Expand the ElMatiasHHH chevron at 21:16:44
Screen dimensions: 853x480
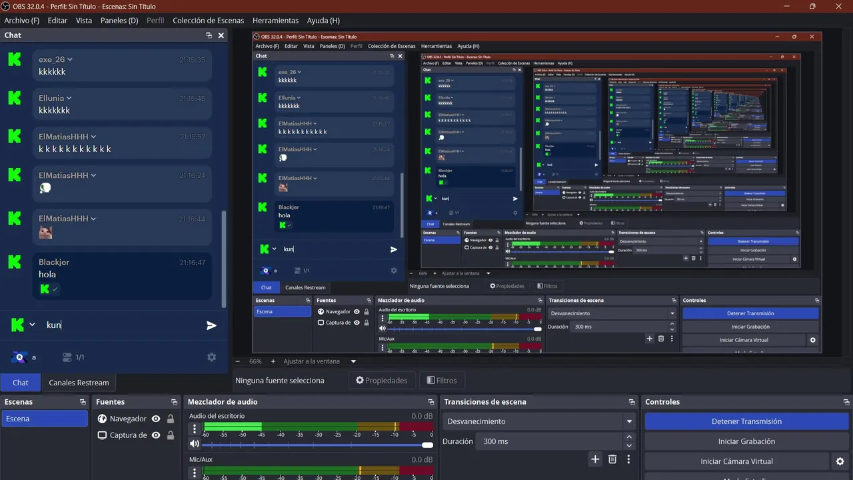93,219
